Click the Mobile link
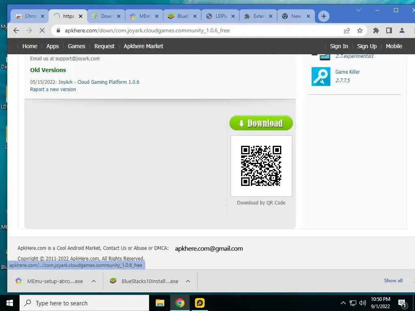The height and width of the screenshot is (311, 415). click(x=394, y=46)
